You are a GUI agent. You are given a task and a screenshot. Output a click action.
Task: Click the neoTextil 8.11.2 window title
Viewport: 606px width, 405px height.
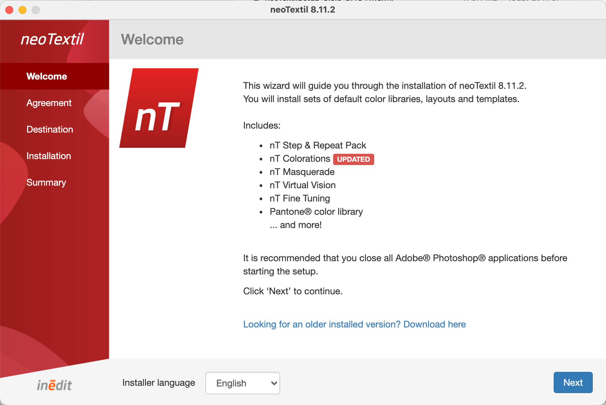(x=303, y=10)
